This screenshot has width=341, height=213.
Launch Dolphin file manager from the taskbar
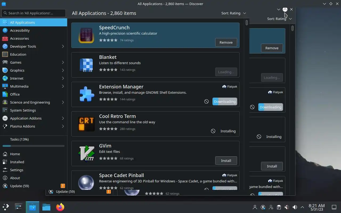(x=46, y=207)
